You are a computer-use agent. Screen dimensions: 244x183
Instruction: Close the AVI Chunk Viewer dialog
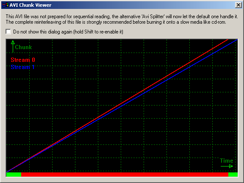point(238,5)
